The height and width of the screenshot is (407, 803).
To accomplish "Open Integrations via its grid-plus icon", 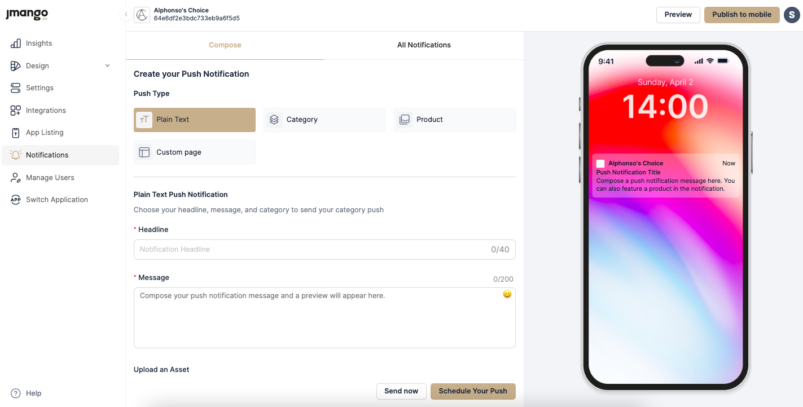I will (16, 111).
